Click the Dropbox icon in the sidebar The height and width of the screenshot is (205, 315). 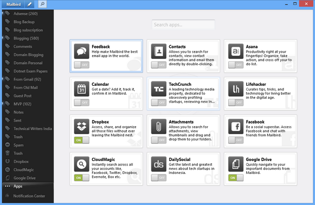(x=7, y=161)
